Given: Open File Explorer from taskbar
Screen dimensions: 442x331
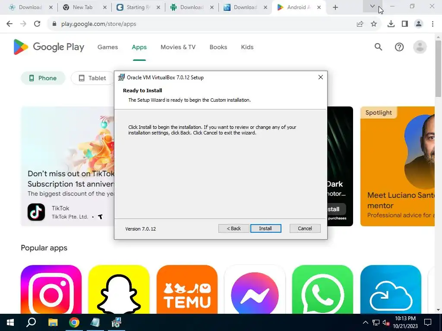Looking at the screenshot, I should (x=53, y=322).
